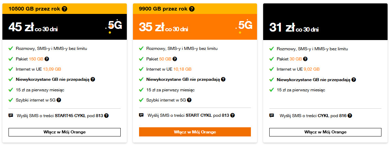Activate 45 zł plan via Włącz w Mój Orange

[65, 132]
